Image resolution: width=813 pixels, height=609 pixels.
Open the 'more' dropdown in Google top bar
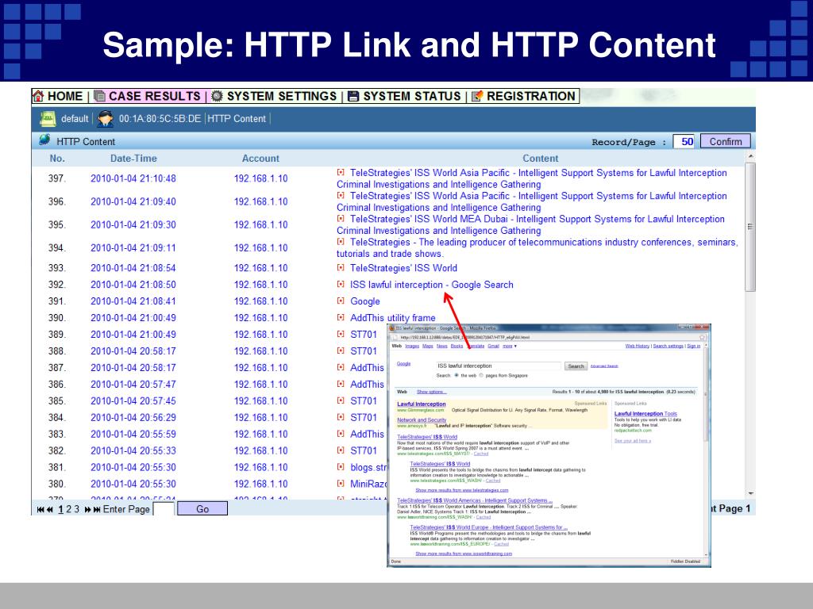[509, 346]
